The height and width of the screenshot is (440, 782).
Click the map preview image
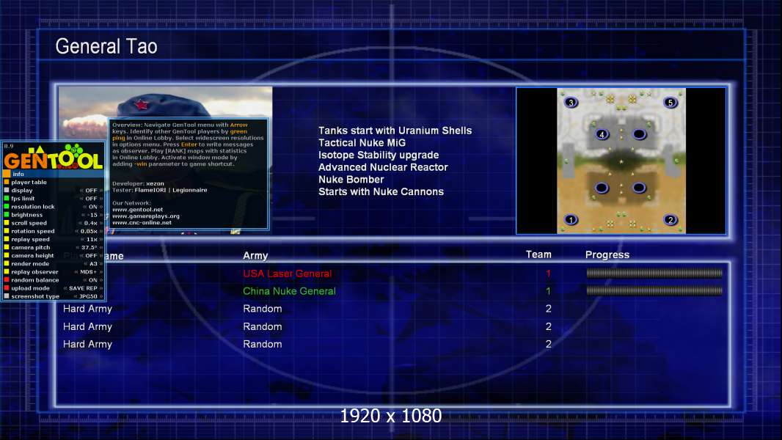tap(621, 161)
